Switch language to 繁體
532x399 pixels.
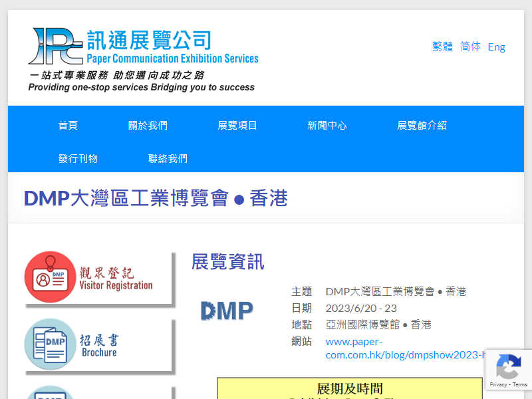(442, 47)
